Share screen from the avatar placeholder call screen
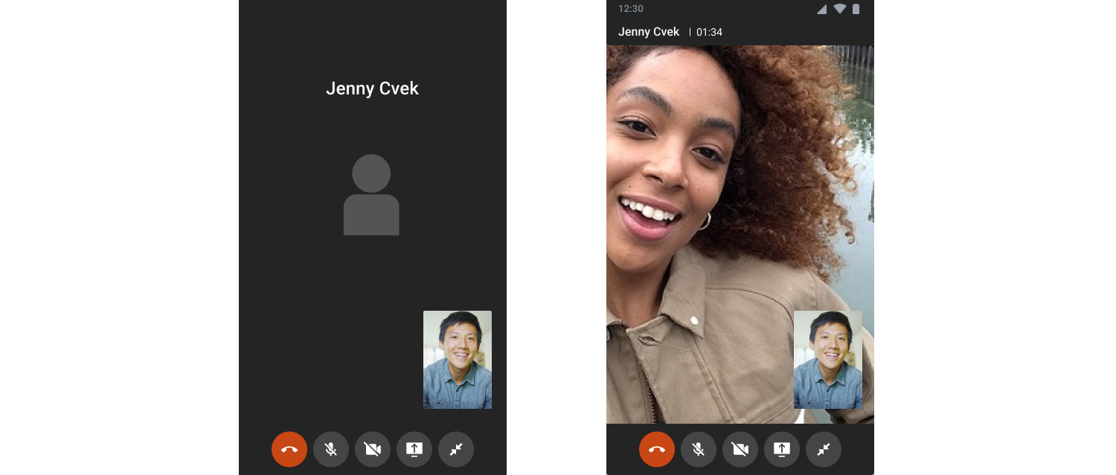This screenshot has width=1116, height=475. tap(414, 450)
